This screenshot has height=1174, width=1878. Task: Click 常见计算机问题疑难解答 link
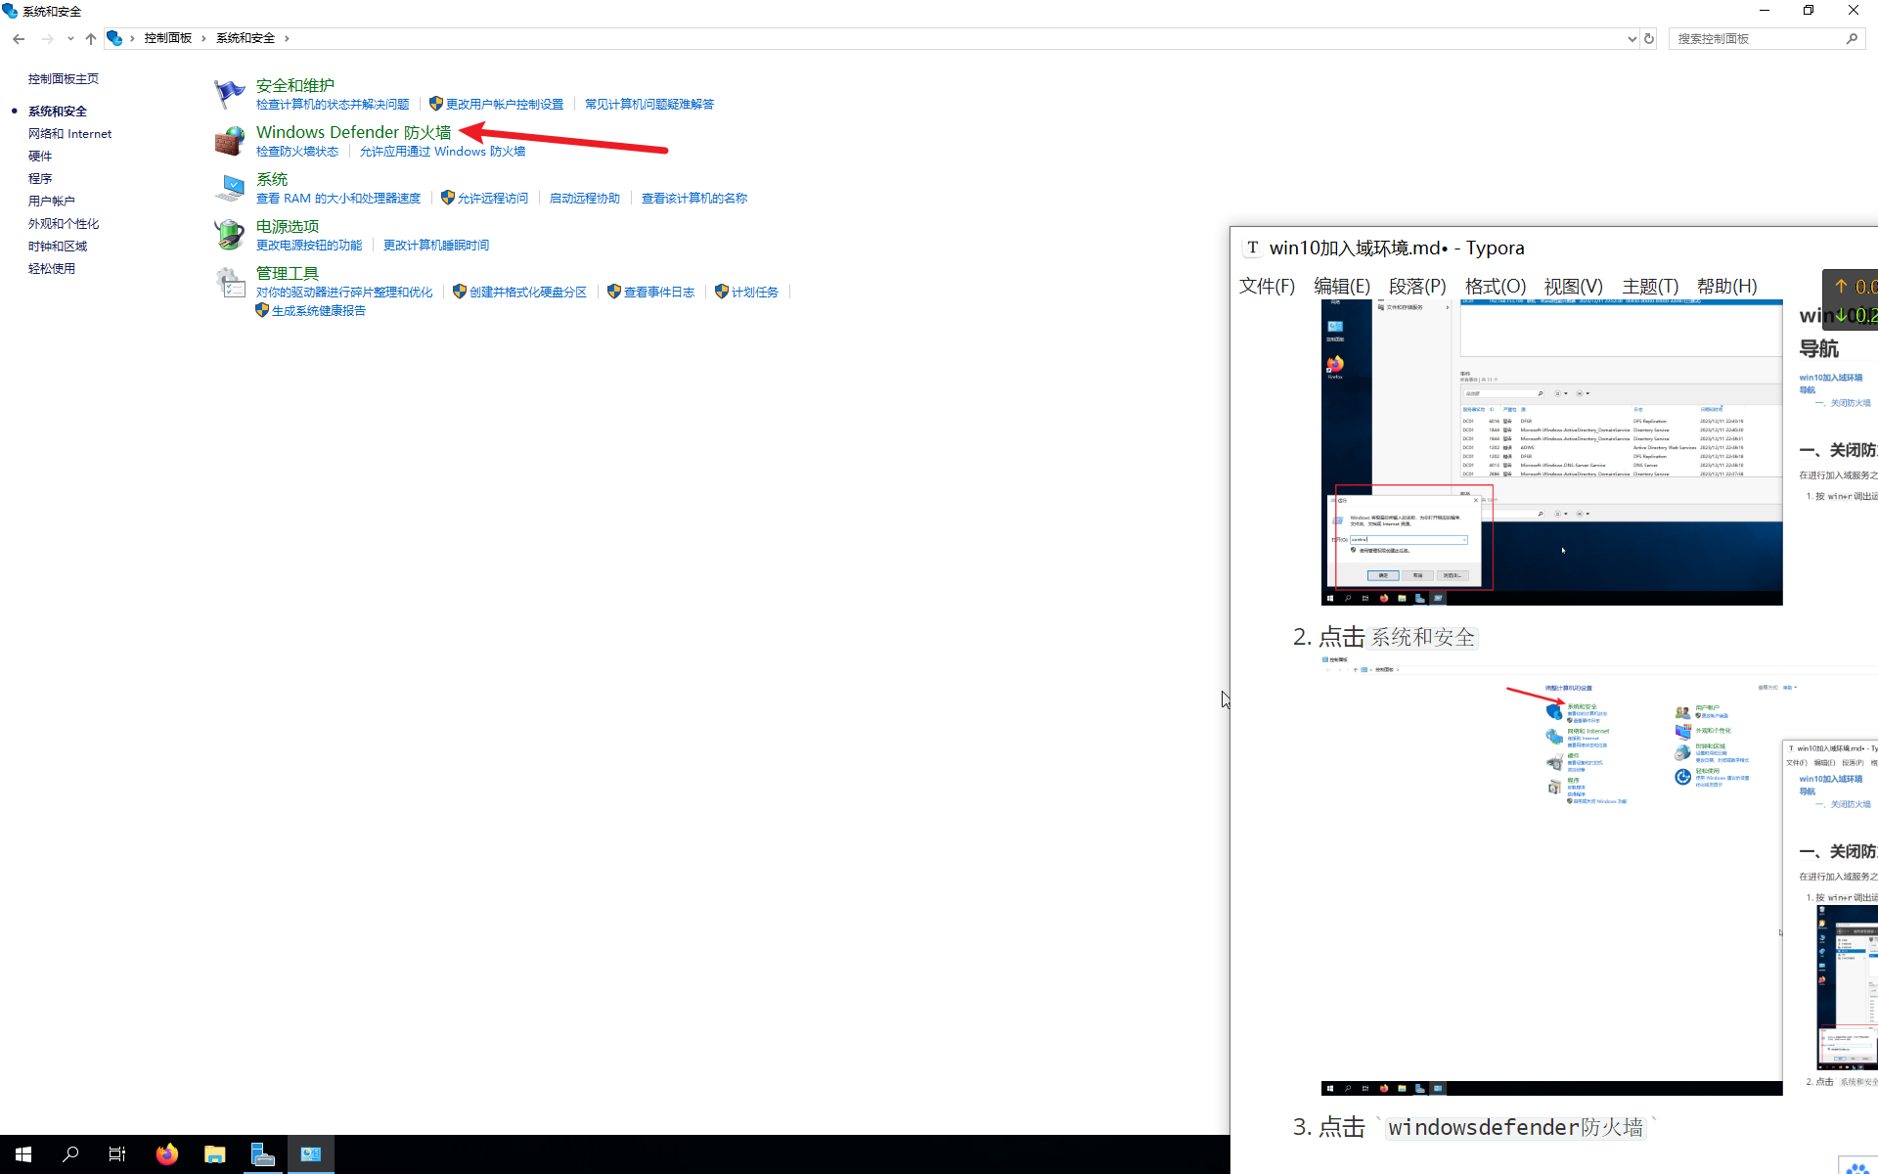tap(649, 104)
